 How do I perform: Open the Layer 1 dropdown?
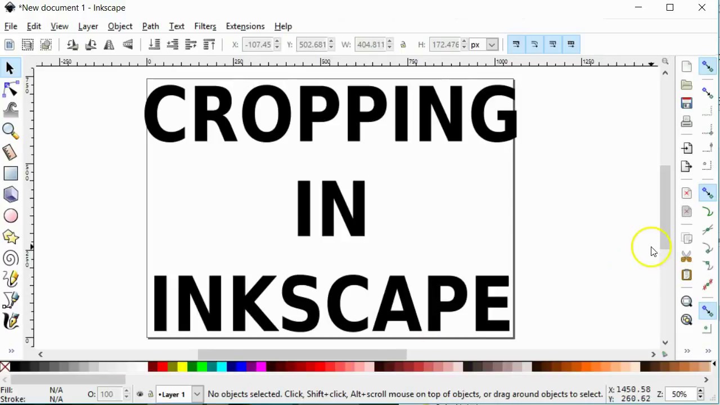coord(179,394)
